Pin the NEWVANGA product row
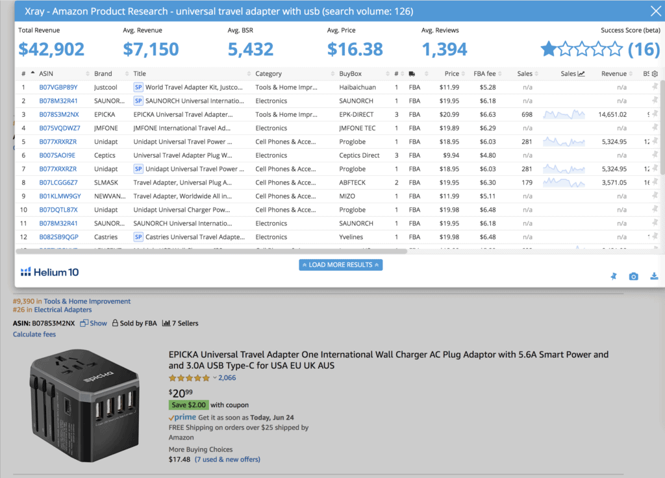Viewport: 665px width, 478px height. point(655,195)
